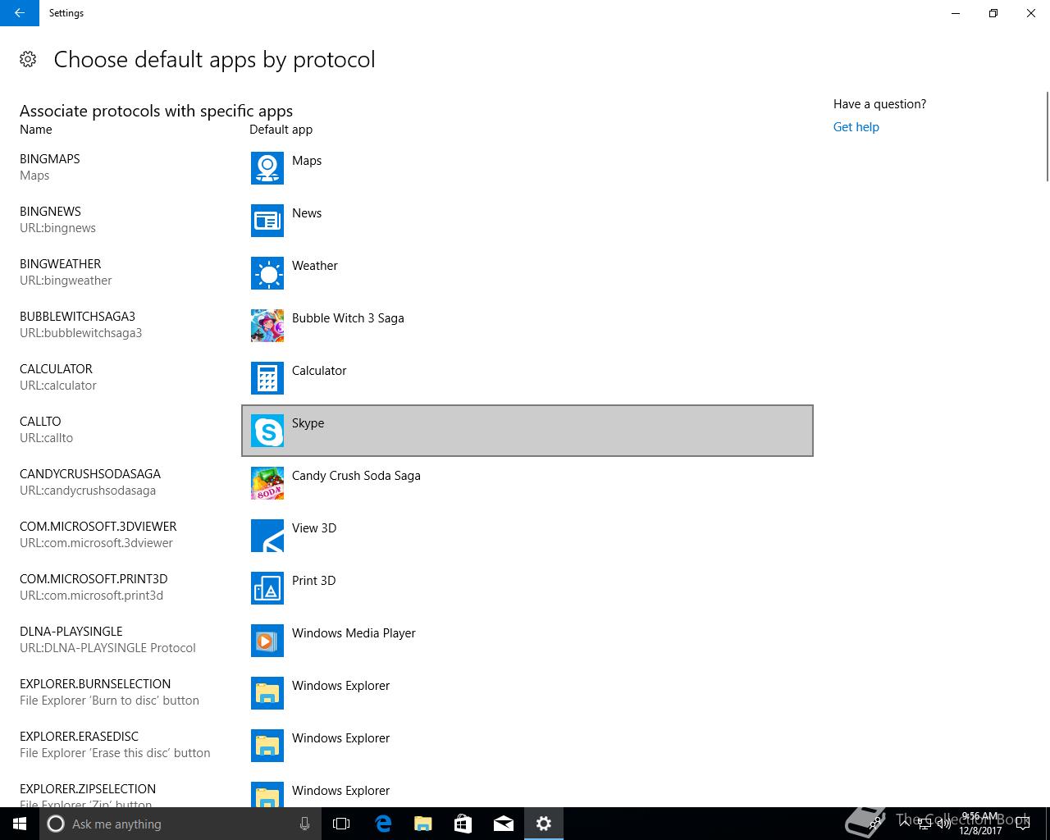Click the Print 3D app icon
1050x840 pixels.
(267, 588)
